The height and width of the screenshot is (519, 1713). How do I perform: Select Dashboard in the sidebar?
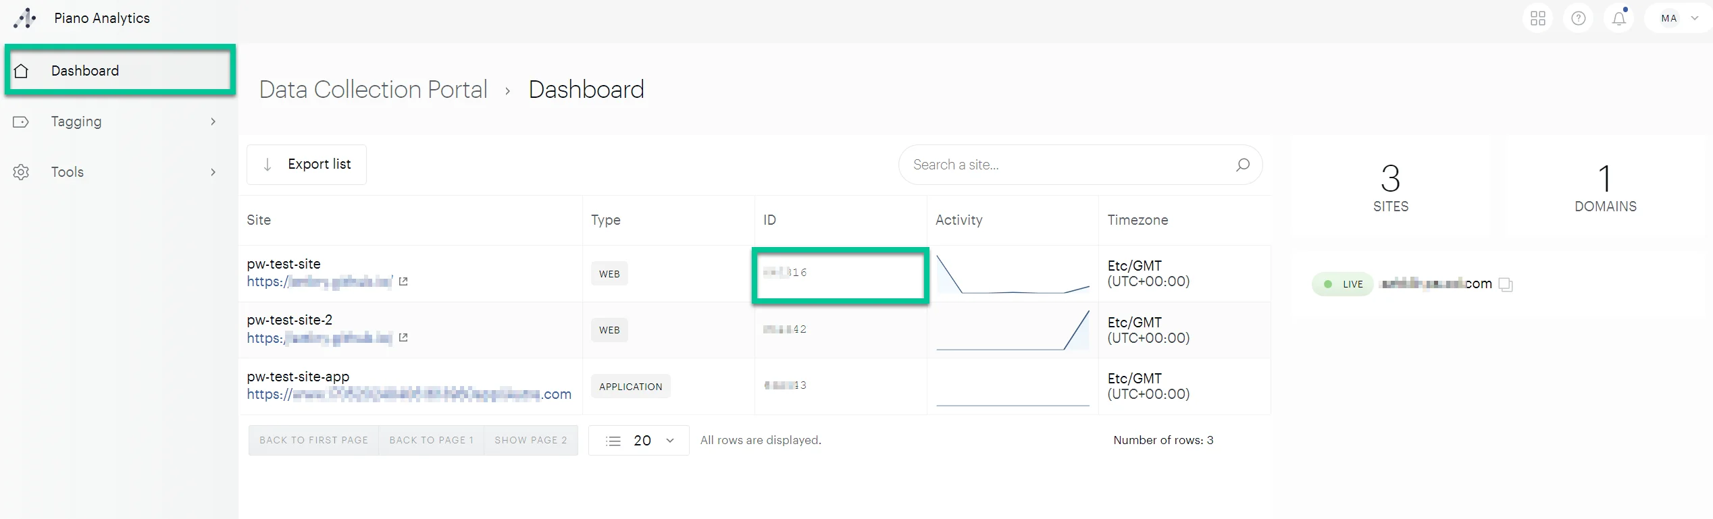click(x=85, y=71)
